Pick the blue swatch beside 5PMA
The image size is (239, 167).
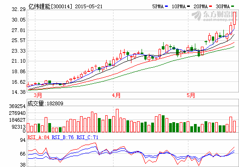166,6
